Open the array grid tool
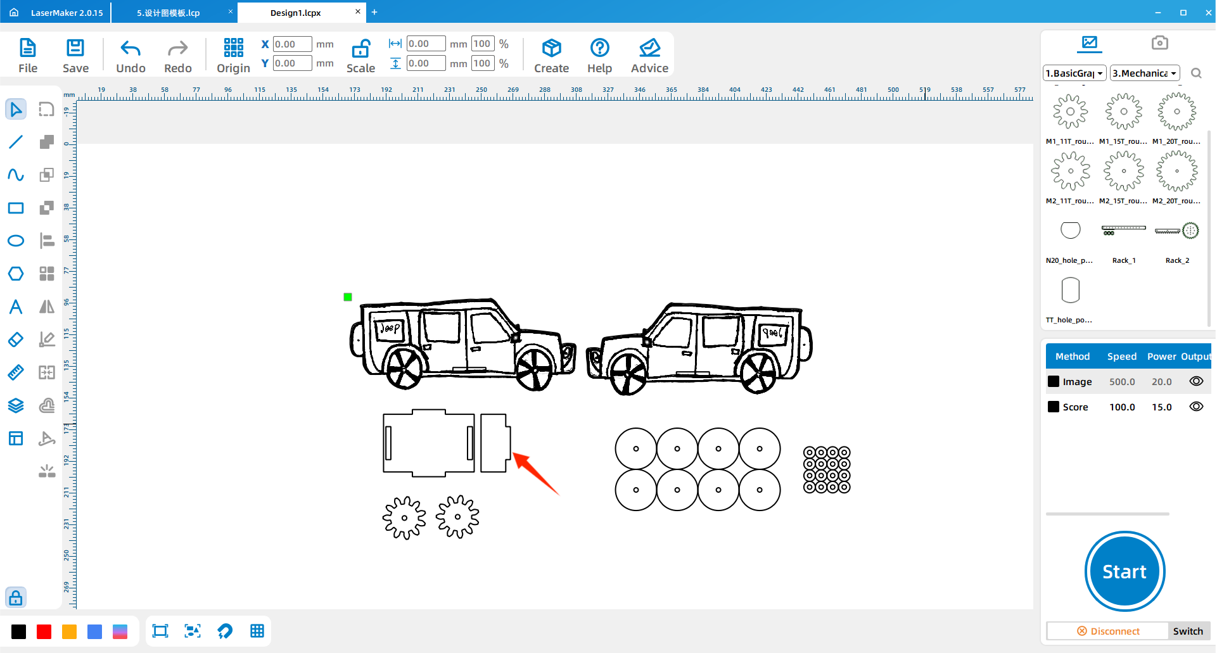 (x=46, y=274)
